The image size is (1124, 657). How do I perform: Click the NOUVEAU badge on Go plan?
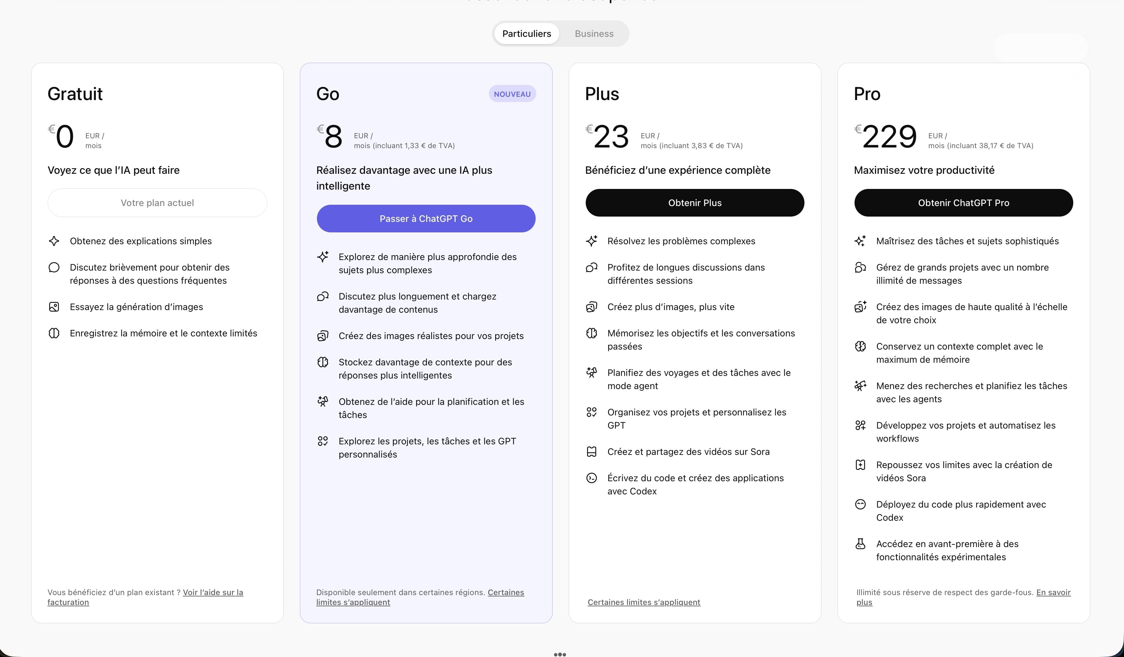point(512,94)
